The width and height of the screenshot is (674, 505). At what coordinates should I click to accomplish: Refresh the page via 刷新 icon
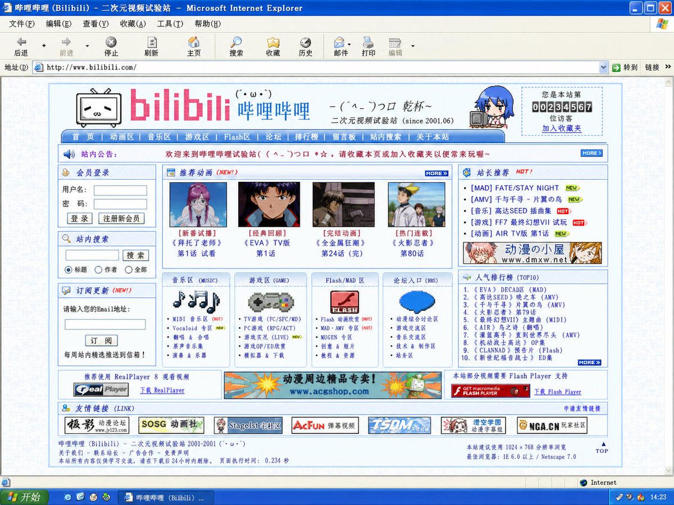(x=152, y=42)
